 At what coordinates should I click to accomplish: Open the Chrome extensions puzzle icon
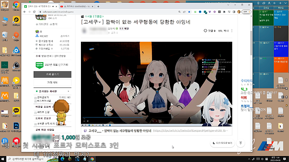[x=224, y=12]
